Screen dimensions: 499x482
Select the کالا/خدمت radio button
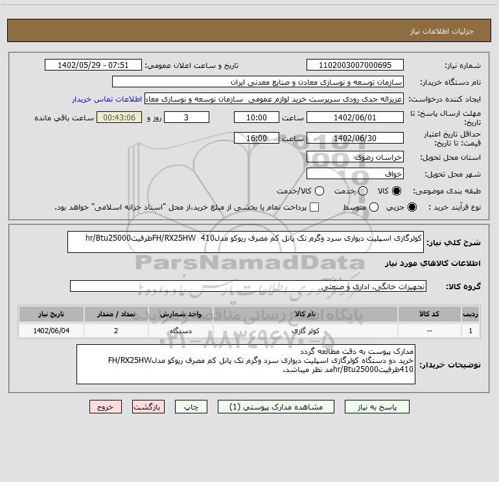coord(319,191)
